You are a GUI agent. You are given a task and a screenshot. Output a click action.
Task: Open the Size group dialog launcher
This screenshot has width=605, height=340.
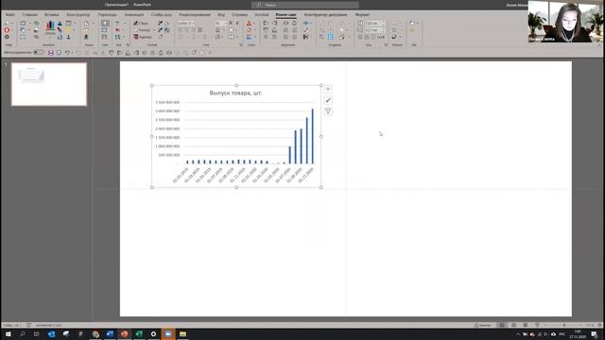(x=386, y=45)
